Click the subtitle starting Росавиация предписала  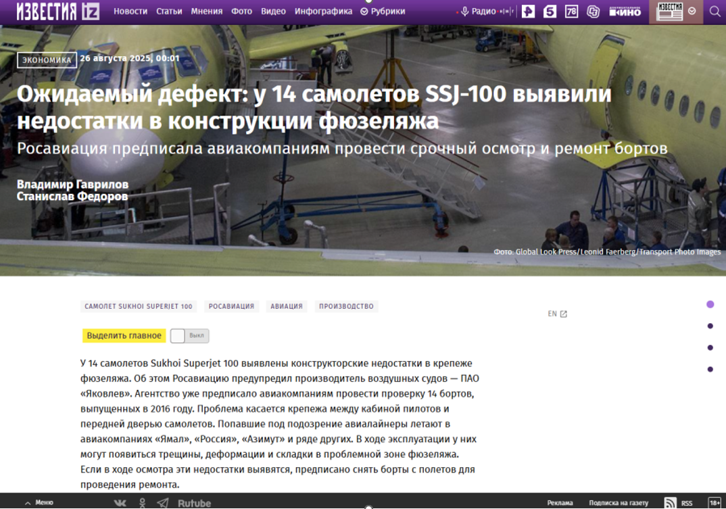pos(342,148)
